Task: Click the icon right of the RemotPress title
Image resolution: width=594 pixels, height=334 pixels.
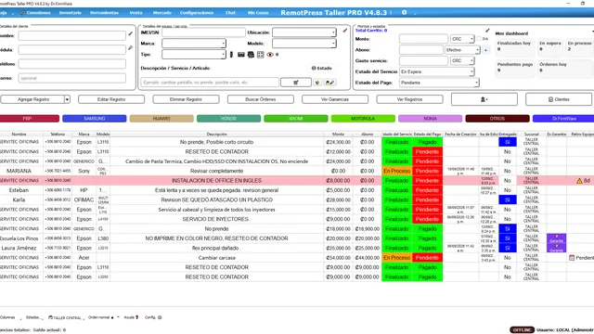Action: pyautogui.click(x=405, y=12)
